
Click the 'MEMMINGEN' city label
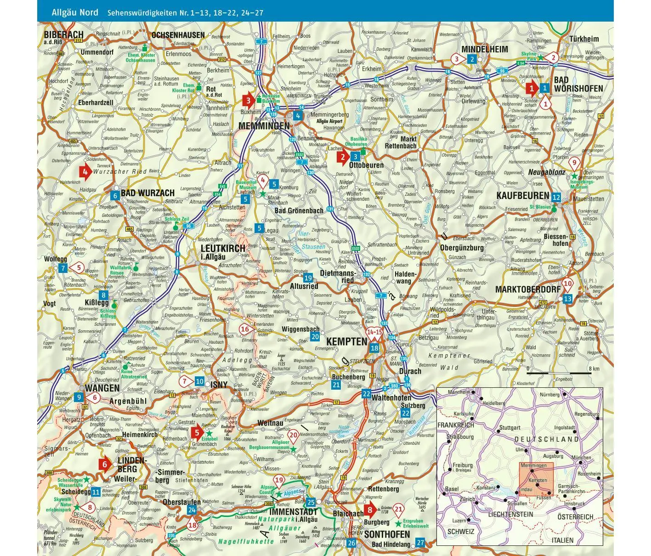click(264, 126)
